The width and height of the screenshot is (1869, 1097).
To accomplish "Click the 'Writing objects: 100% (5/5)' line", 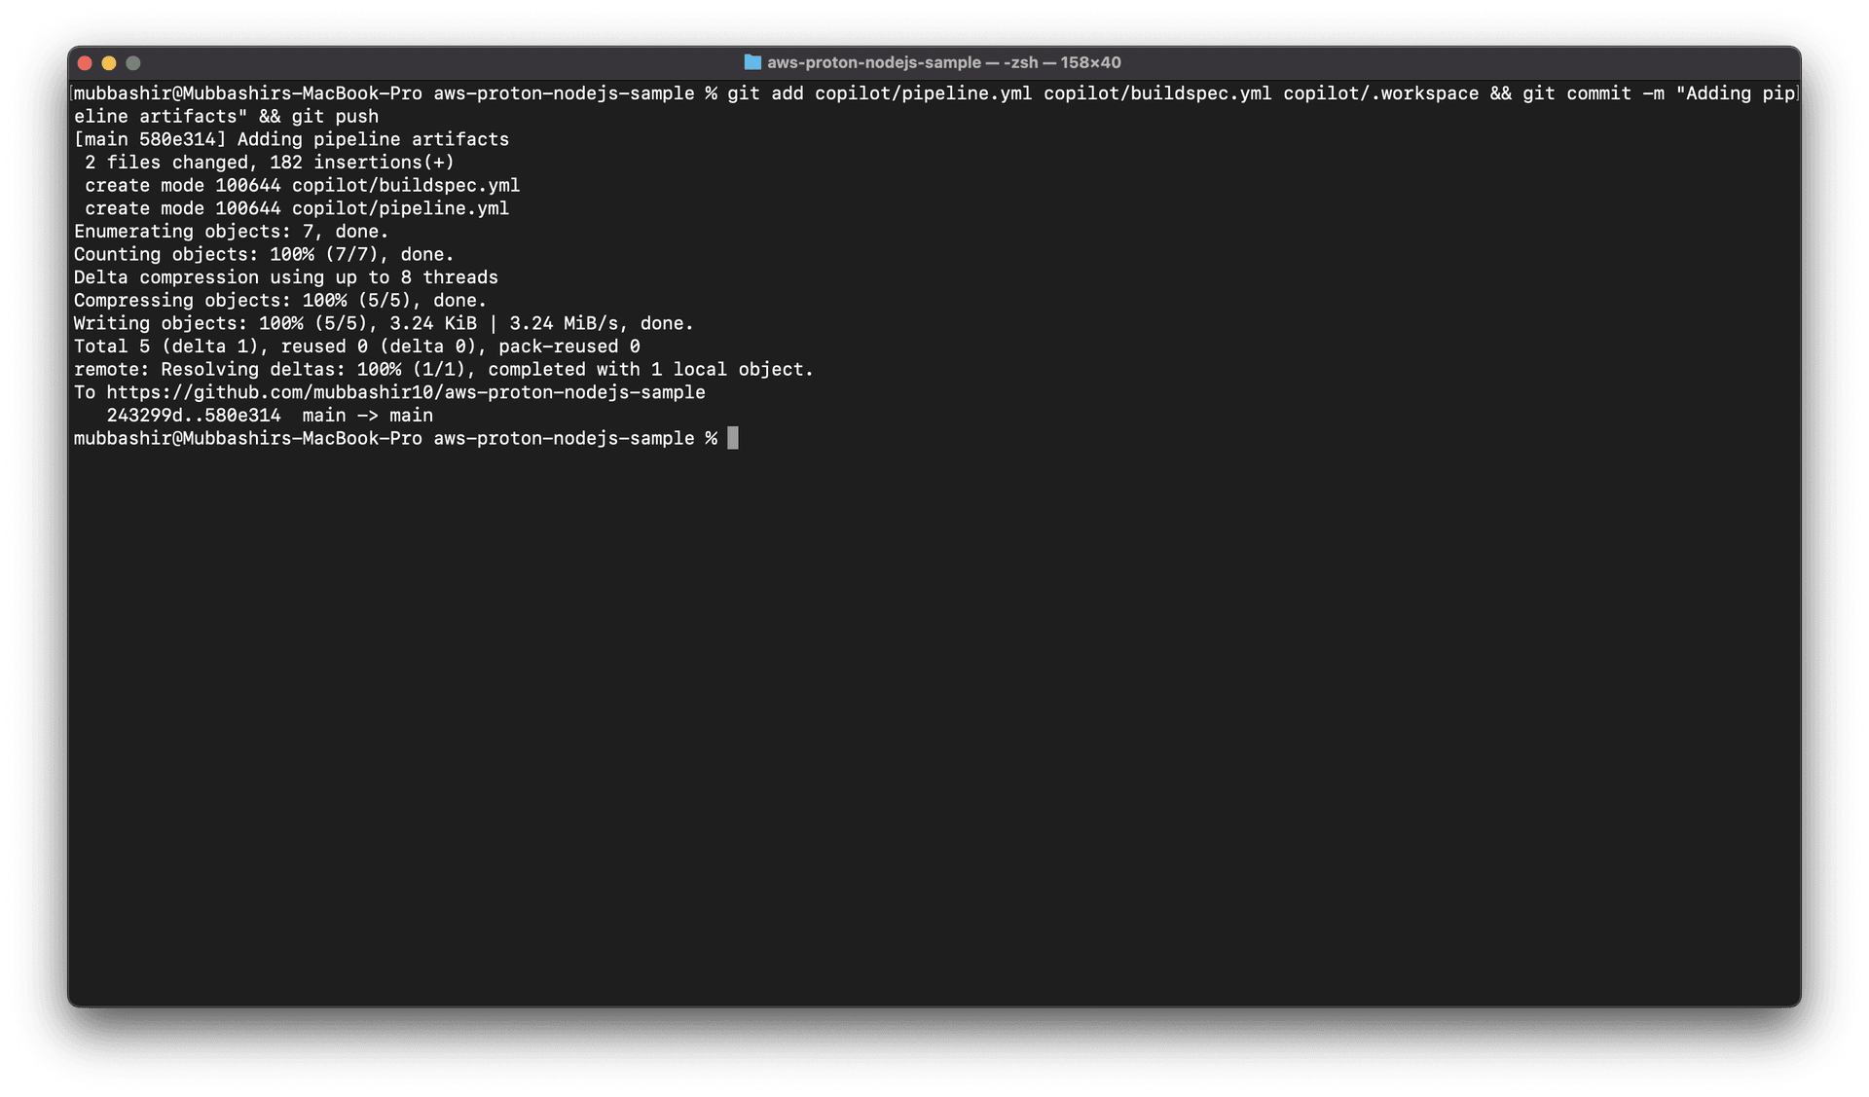I will click(384, 324).
